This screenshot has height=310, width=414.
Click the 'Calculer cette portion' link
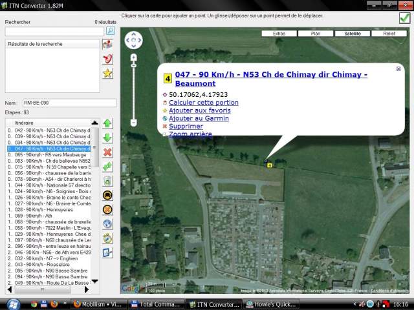[203, 103]
